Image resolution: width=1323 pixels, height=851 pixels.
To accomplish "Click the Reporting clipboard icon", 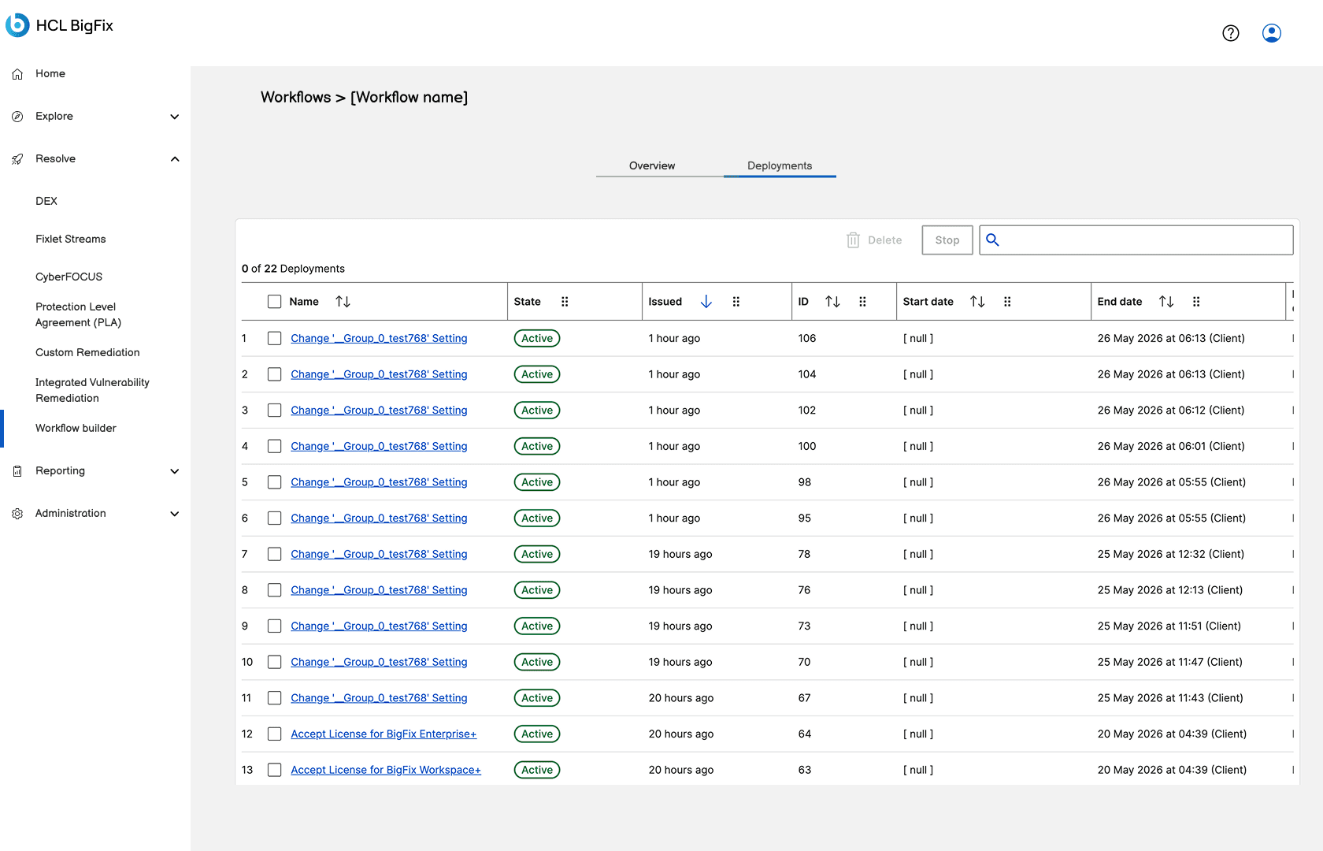I will 17,471.
